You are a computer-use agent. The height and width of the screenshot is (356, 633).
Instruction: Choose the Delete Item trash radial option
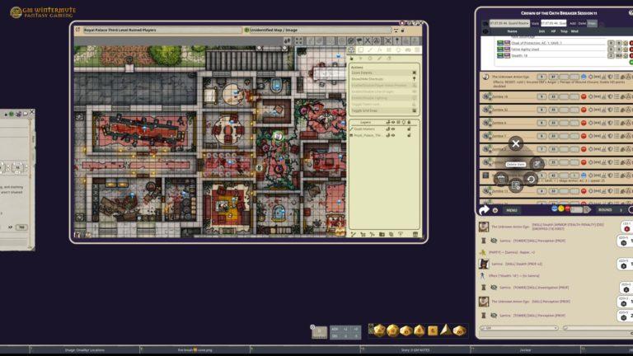501,178
